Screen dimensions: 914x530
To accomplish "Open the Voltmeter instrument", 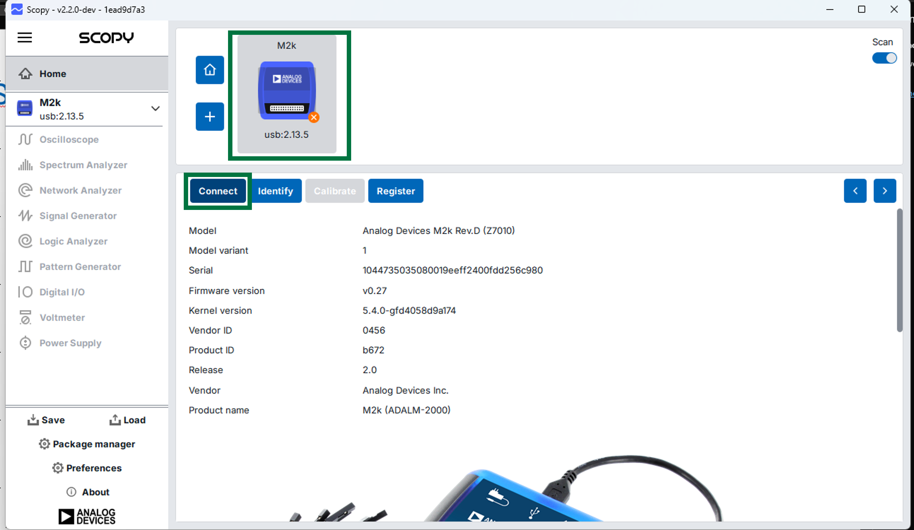I will tap(63, 317).
